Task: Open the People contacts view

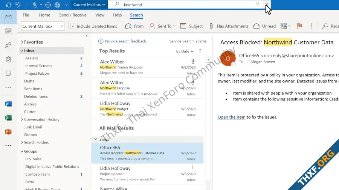Action: point(8,45)
